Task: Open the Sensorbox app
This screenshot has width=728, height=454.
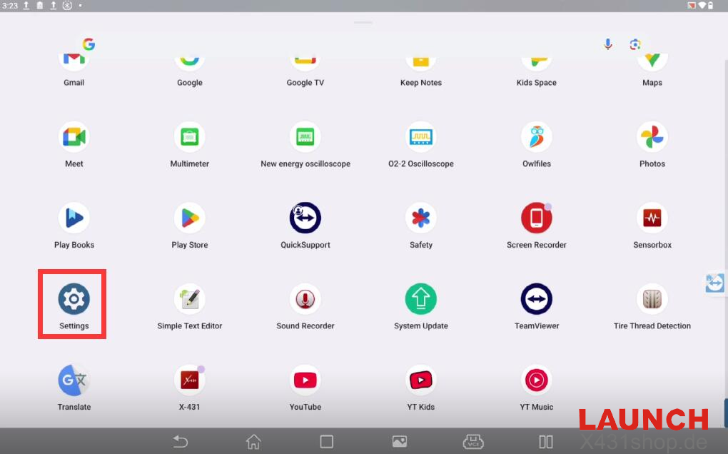Action: 652,218
